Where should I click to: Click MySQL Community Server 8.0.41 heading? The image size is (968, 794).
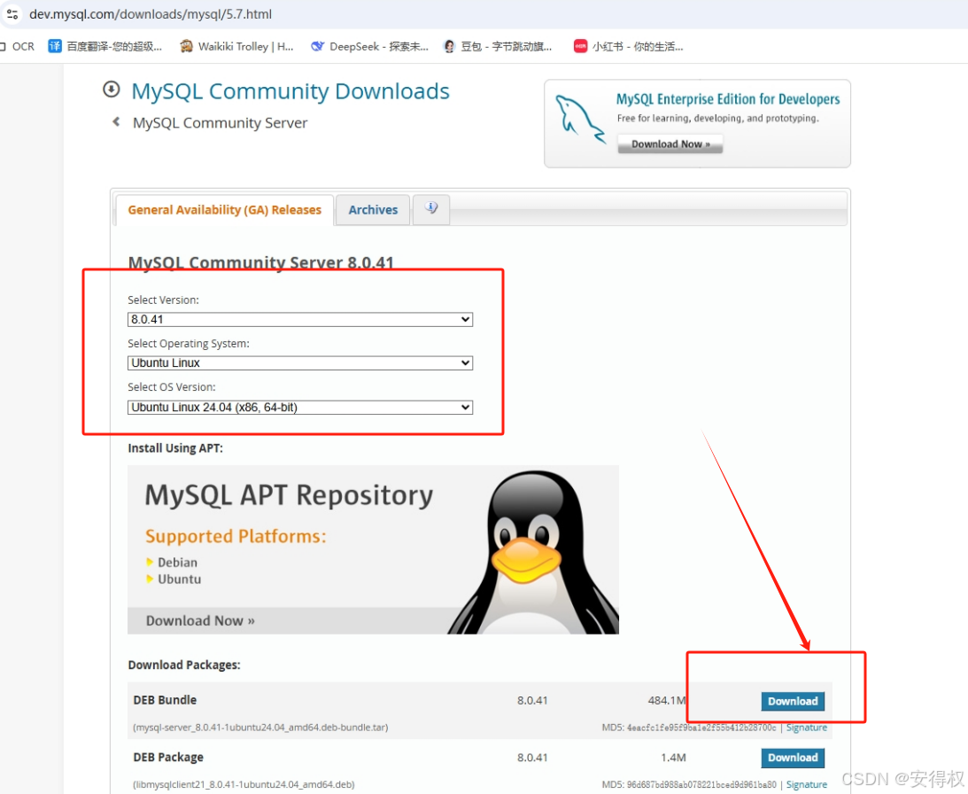[260, 262]
